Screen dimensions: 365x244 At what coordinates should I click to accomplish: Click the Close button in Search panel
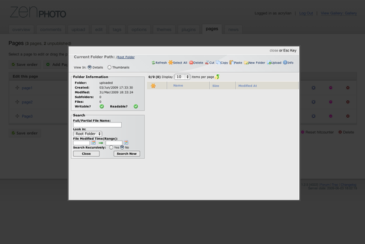(x=86, y=154)
